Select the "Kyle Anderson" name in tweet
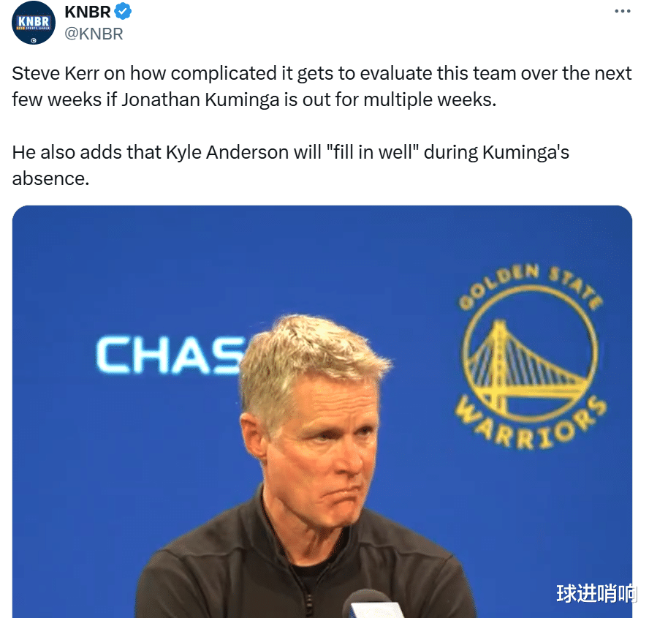 pyautogui.click(x=227, y=152)
